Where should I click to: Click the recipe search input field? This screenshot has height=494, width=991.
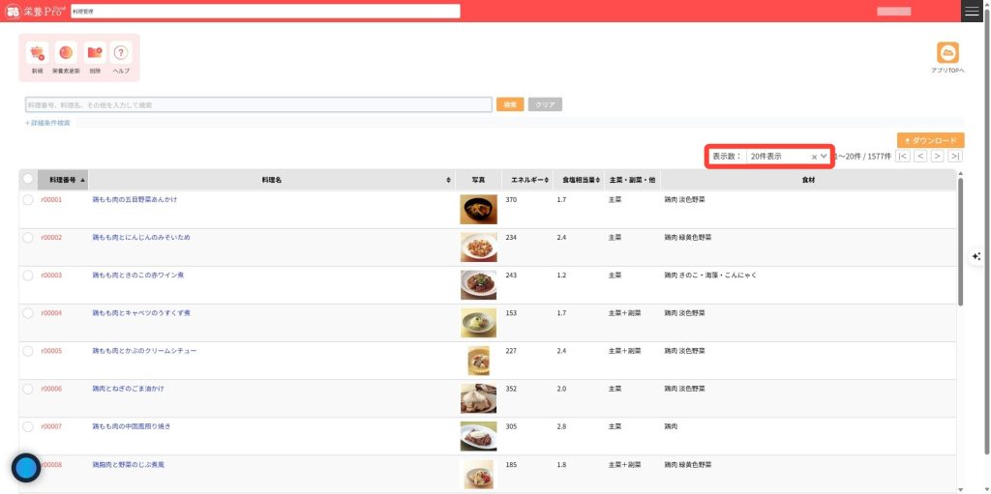coord(258,104)
